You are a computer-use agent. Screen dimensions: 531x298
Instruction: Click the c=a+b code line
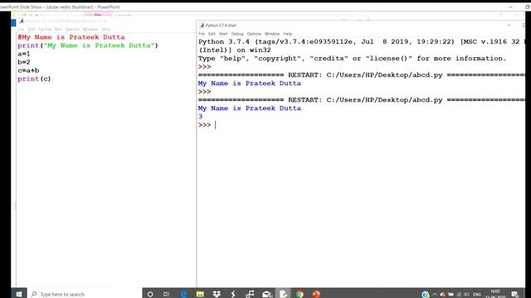click(x=28, y=70)
